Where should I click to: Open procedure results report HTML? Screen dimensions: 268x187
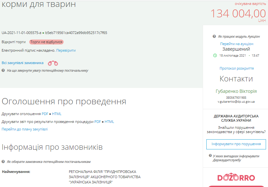tap(109, 122)
